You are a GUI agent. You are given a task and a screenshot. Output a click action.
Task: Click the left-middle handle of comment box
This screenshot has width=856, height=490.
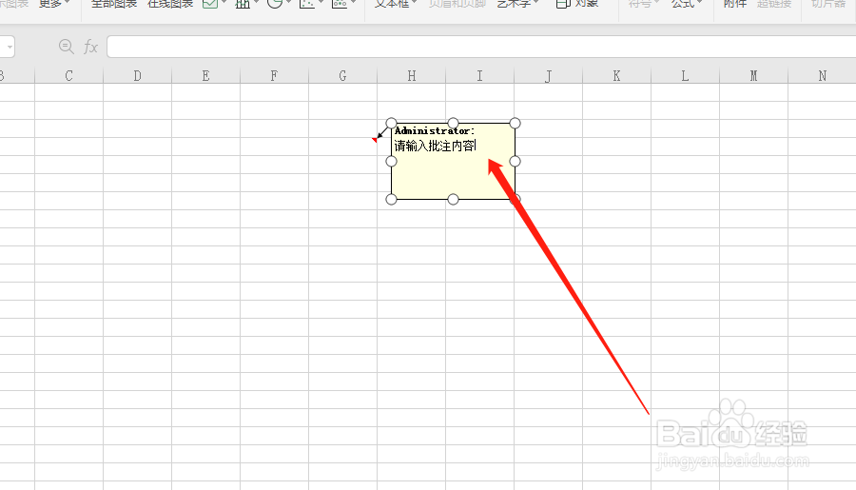(x=391, y=161)
